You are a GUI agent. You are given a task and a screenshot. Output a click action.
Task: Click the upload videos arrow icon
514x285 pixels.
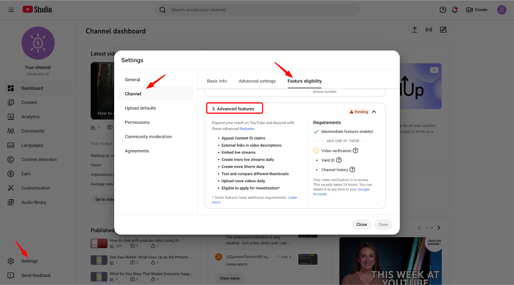(x=414, y=30)
